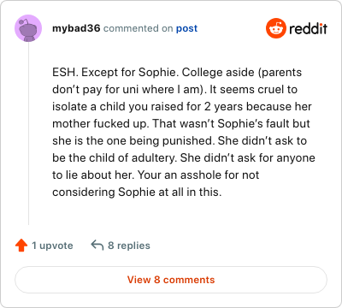Click the "1 upvote" count label
The height and width of the screenshot is (308, 342).
coord(52,246)
